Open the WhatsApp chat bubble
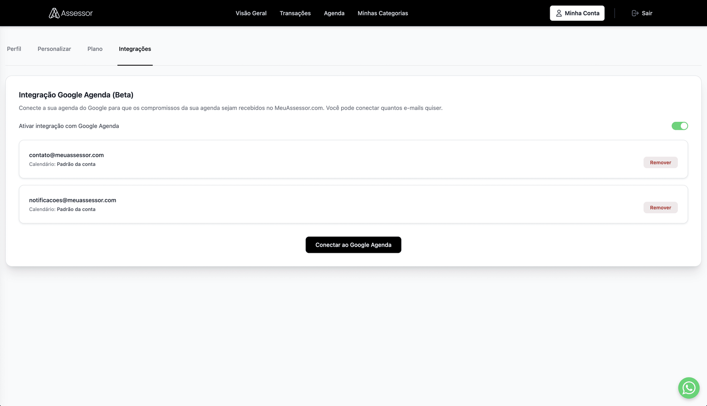707x406 pixels. pos(688,388)
